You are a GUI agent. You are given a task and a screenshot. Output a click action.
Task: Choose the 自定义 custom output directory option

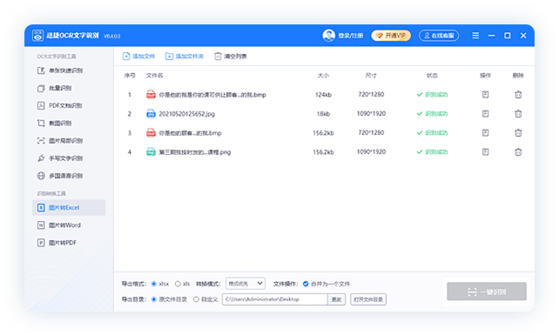[x=196, y=299]
